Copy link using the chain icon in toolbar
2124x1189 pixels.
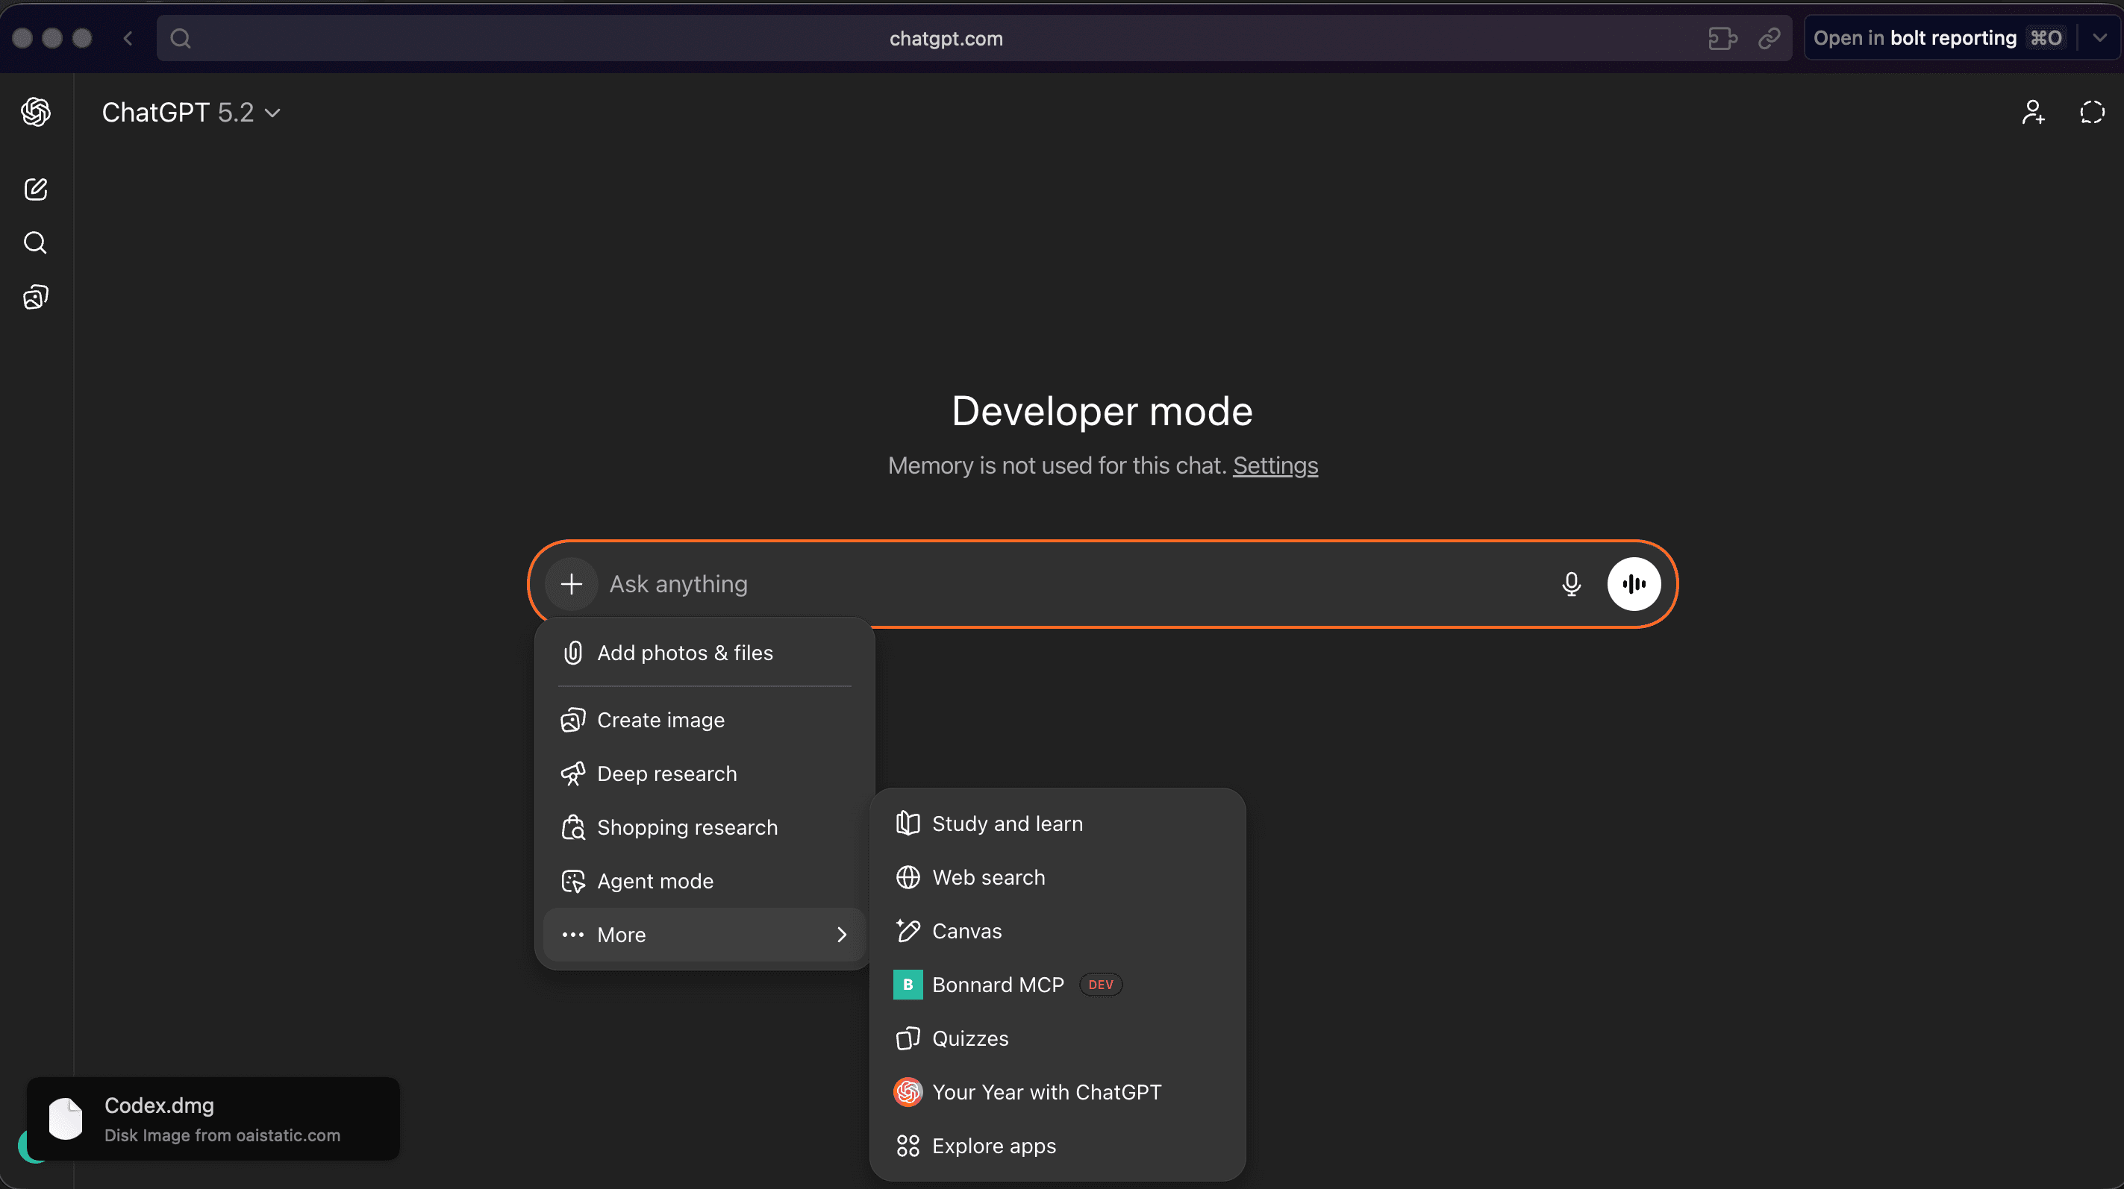tap(1770, 38)
